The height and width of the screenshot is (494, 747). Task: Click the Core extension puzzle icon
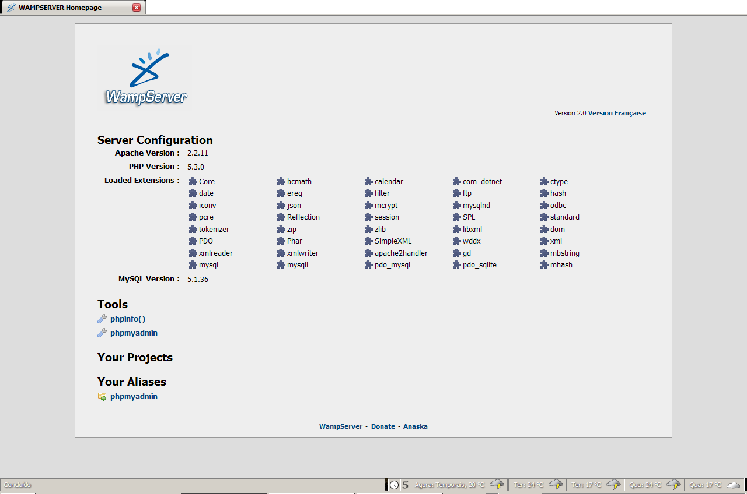click(x=193, y=181)
